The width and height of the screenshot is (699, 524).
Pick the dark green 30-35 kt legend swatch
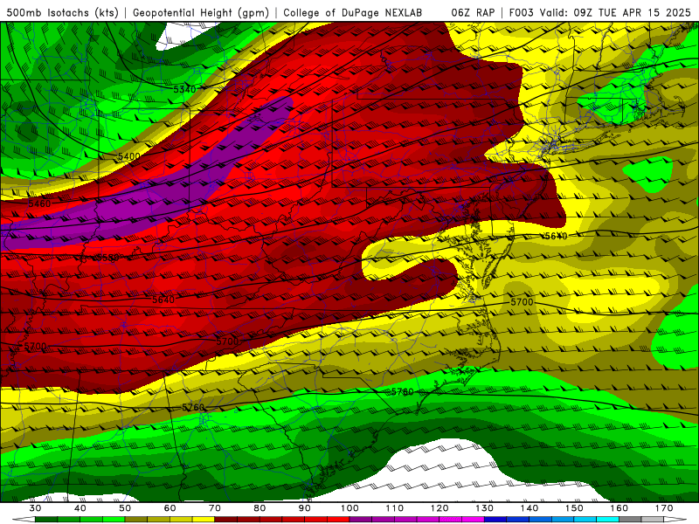point(46,520)
